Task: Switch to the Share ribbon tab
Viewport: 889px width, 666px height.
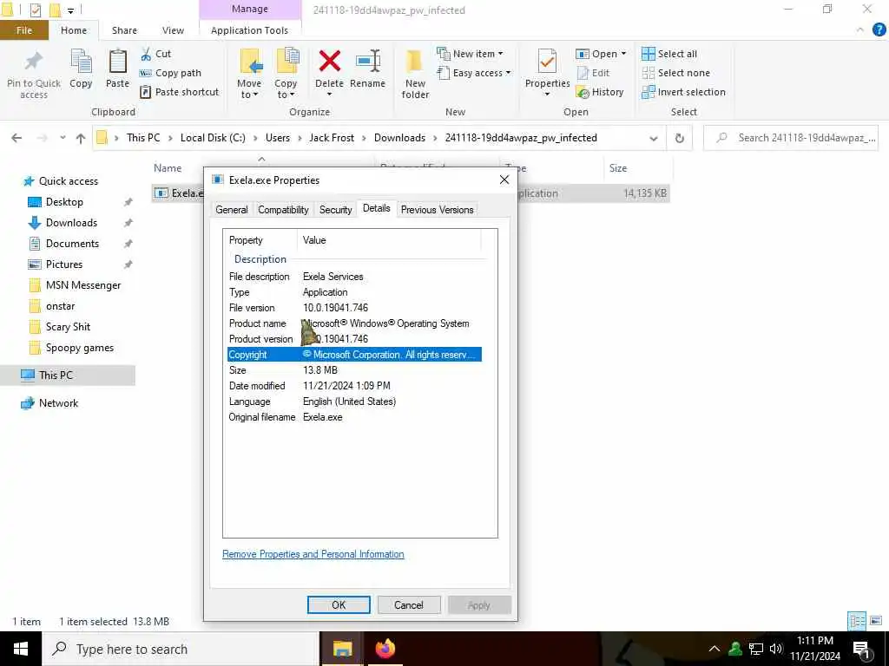Action: 124,30
